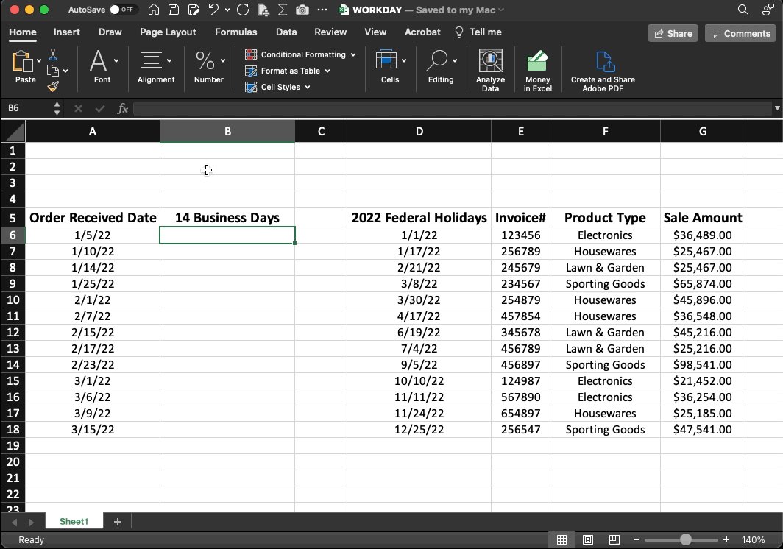Open the Review tab
783x549 pixels.
330,32
